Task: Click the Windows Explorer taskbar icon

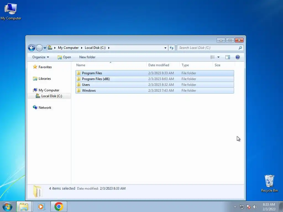Action: 24,206
